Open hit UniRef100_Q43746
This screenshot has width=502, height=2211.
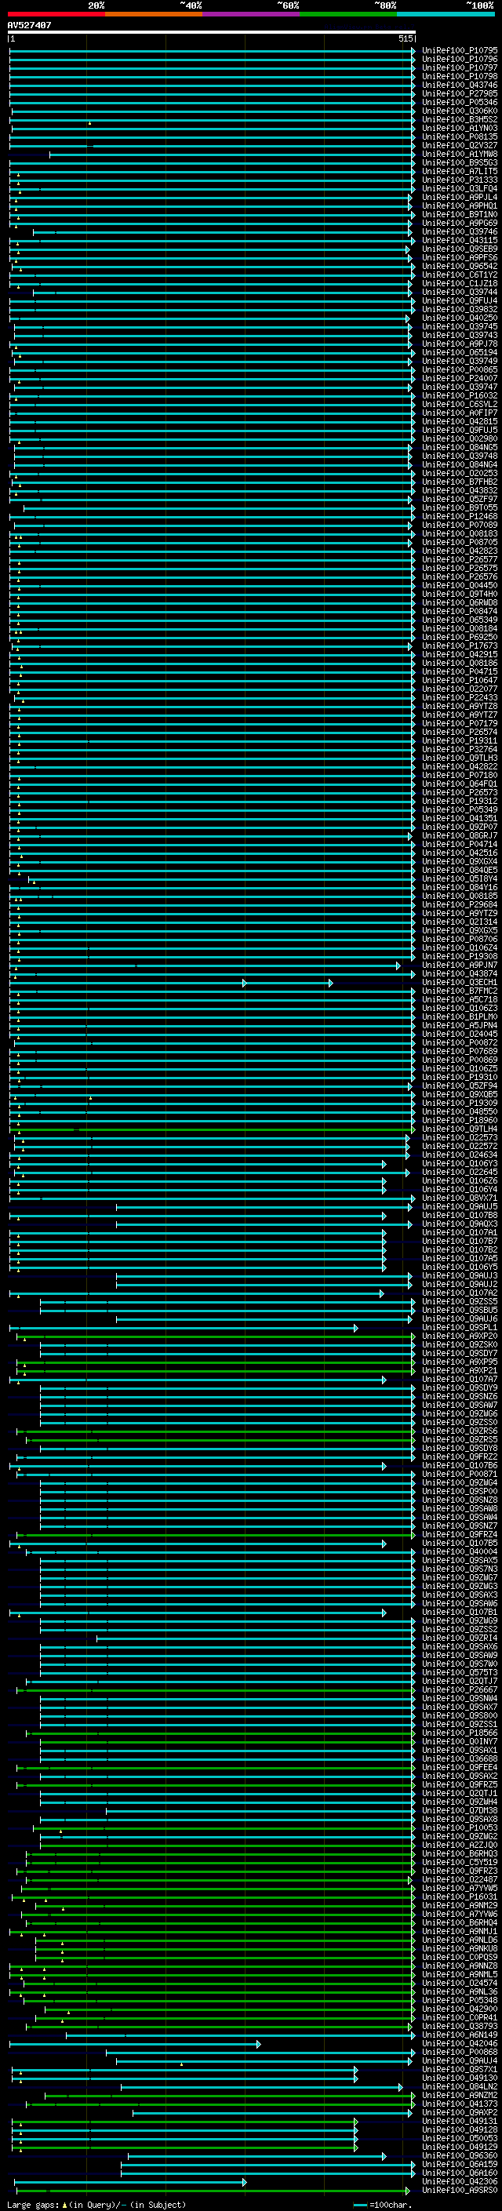pos(460,85)
